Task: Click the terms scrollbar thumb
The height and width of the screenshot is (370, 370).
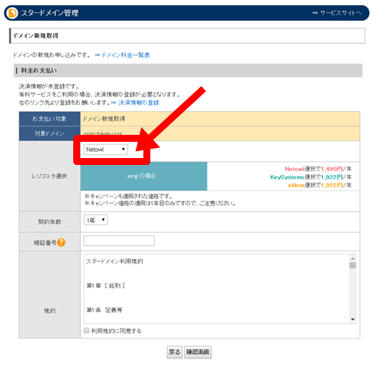Action: [x=353, y=265]
